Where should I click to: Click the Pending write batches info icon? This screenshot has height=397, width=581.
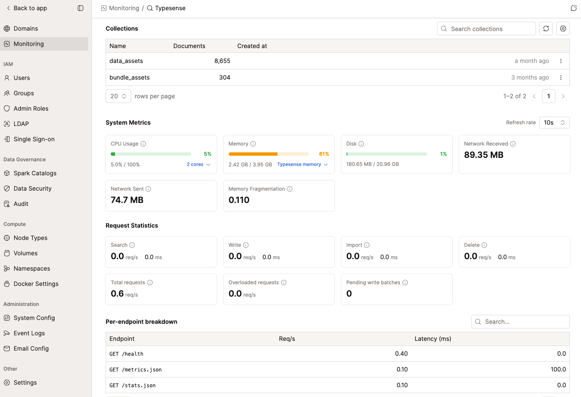click(x=405, y=283)
